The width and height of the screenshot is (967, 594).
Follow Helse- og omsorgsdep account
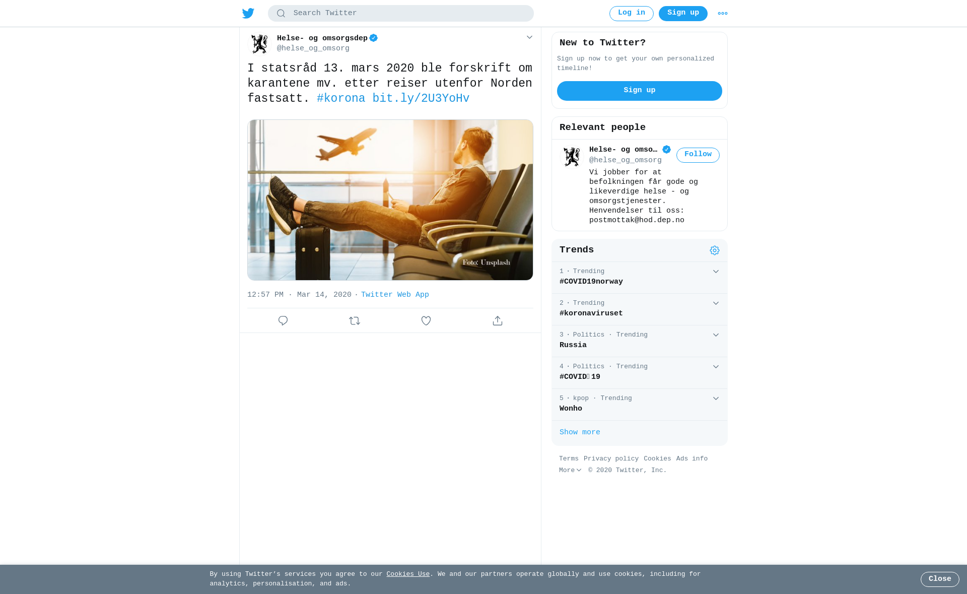(698, 155)
